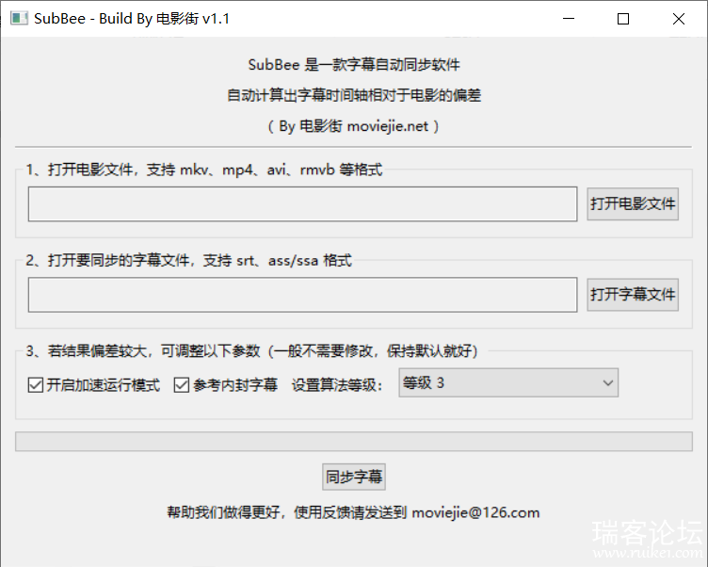Click title bar text 'SubBee - Build By 电影街 v1.1'
708x567 pixels.
132,19
